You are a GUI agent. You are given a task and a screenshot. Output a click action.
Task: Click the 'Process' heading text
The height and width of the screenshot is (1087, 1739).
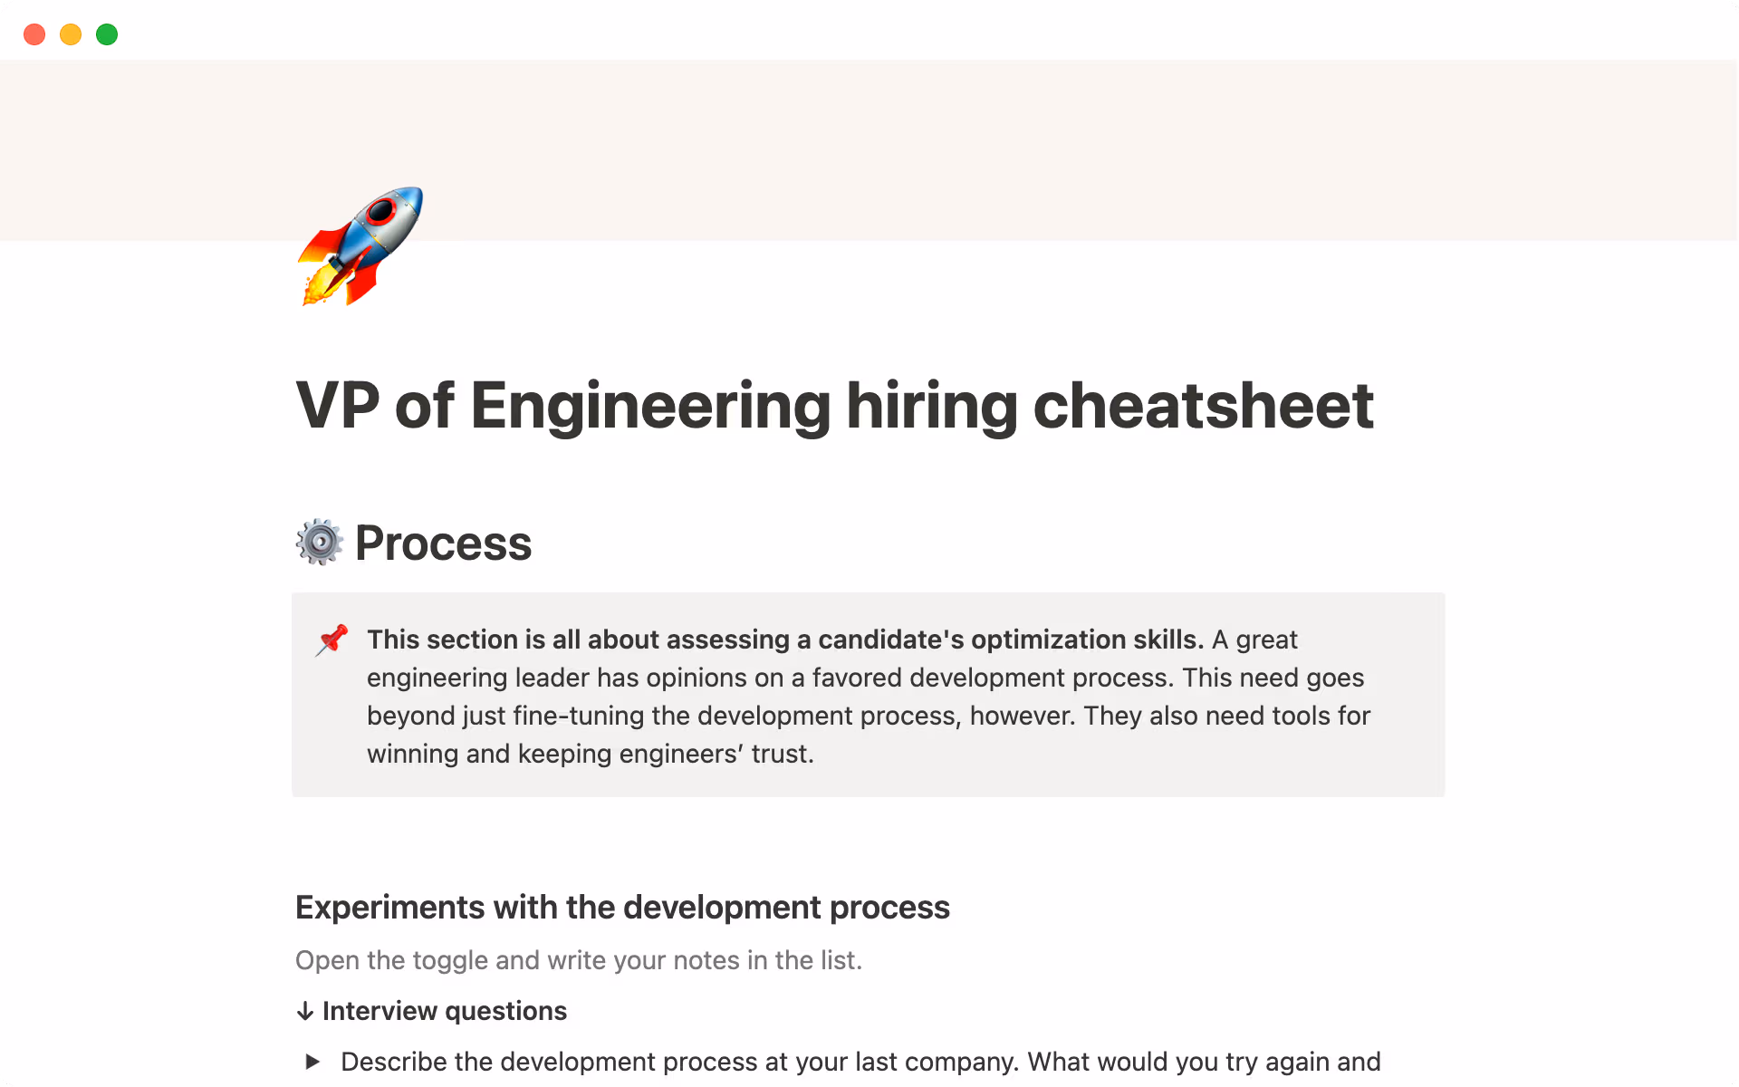[443, 543]
